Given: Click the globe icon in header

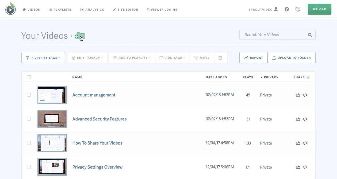Looking at the screenshot, I should tap(298, 9).
